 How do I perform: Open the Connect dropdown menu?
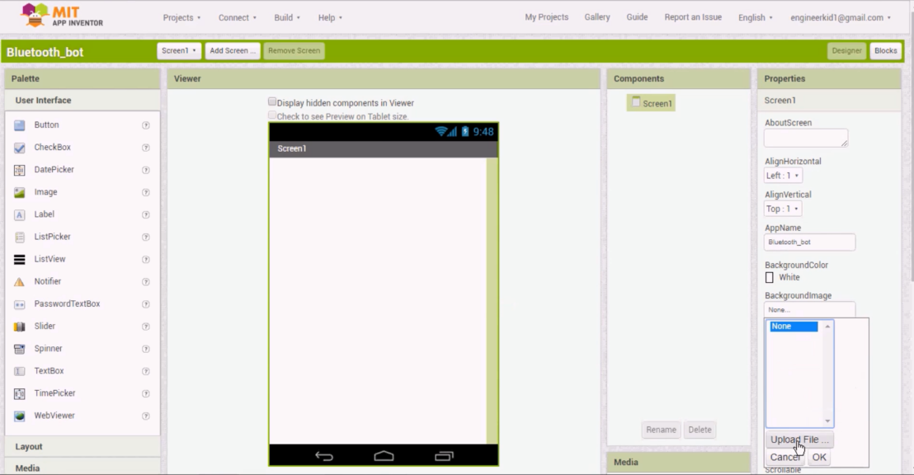pyautogui.click(x=238, y=17)
